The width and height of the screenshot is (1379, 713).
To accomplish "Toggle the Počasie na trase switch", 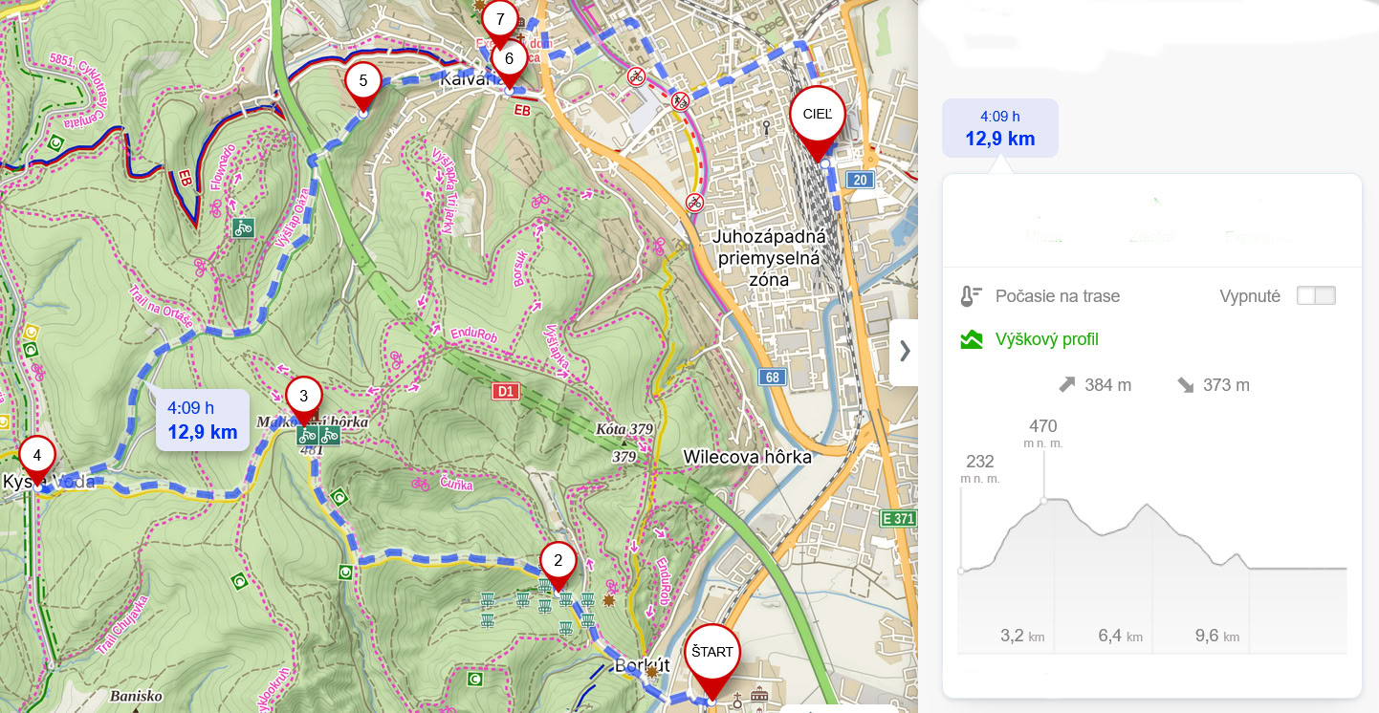I will tap(1315, 296).
